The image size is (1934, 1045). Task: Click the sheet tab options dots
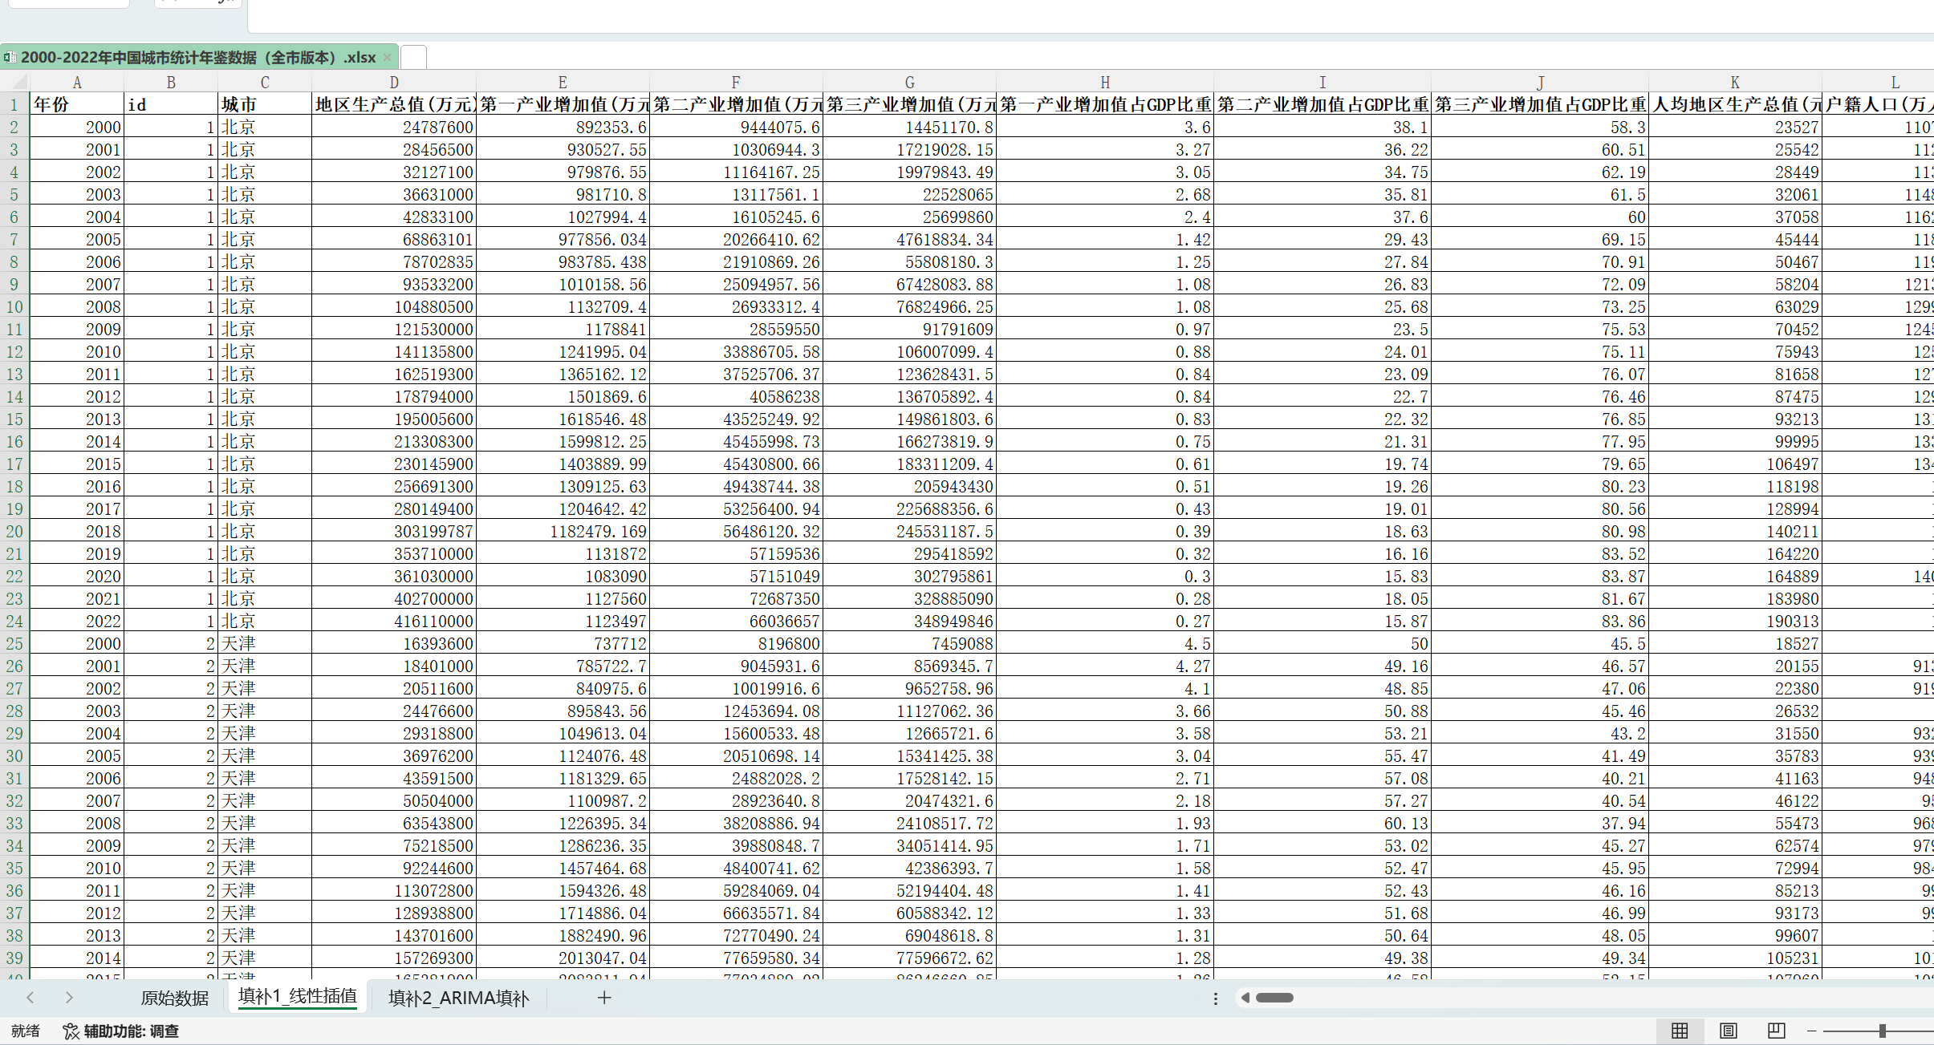[1216, 998]
